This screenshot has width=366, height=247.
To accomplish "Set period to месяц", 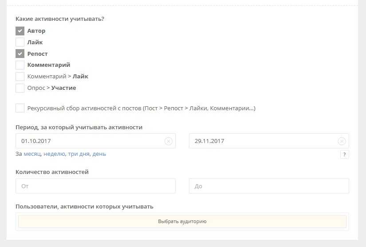I will point(32,154).
